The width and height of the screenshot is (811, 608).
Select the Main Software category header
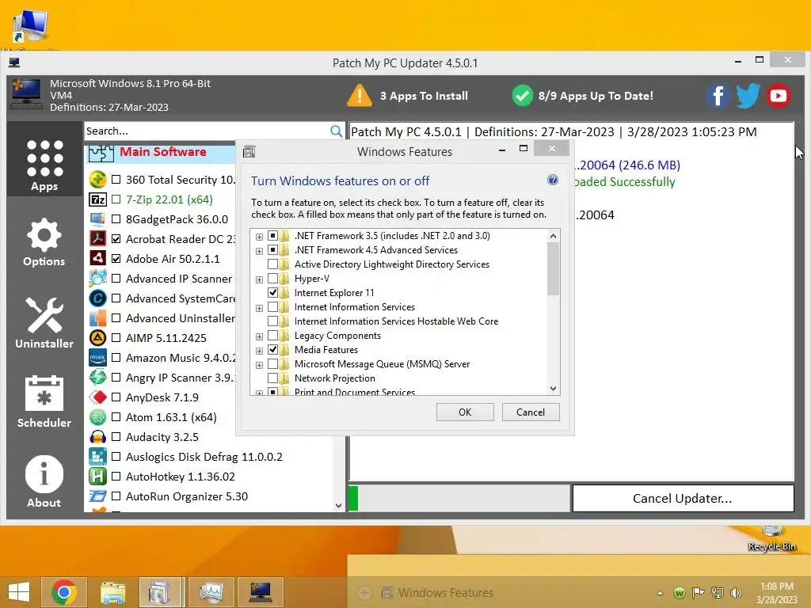tap(162, 152)
